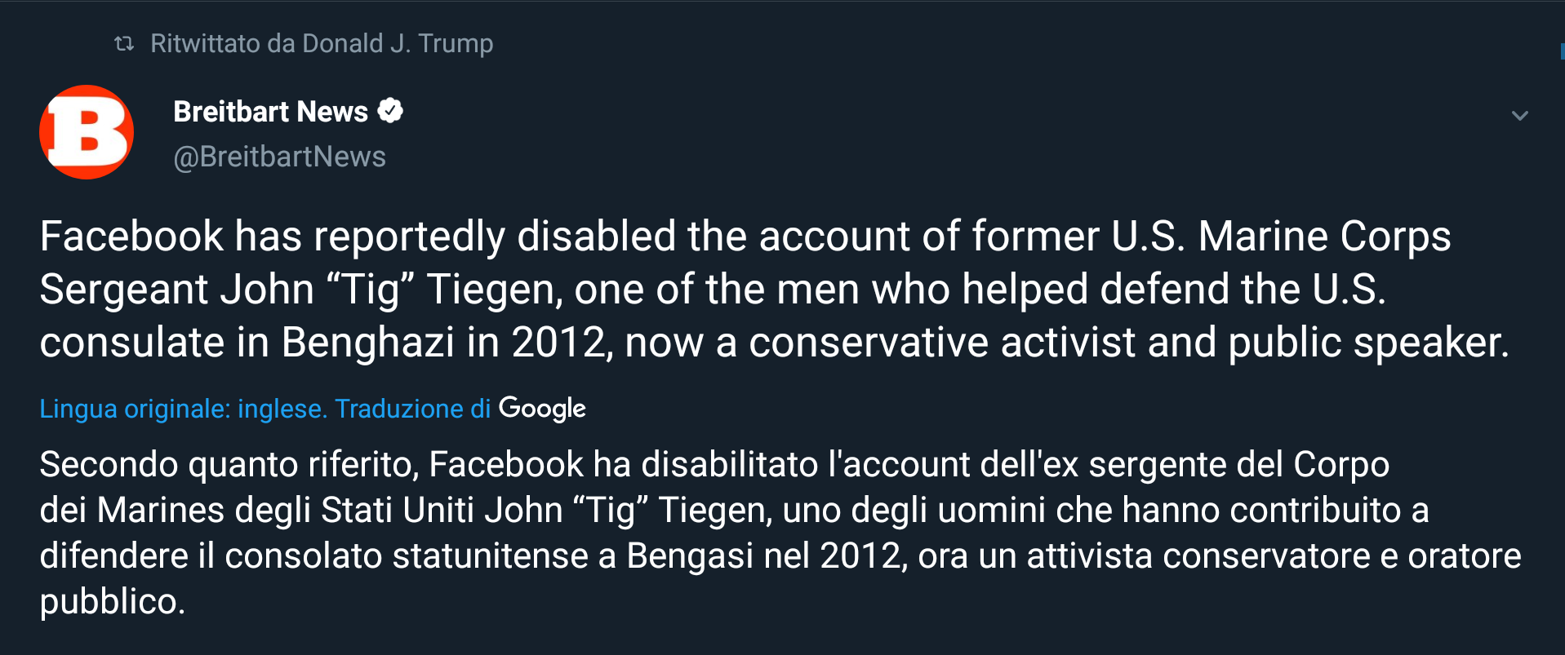The image size is (1565, 655).
Task: Click the "Traduzione di" label
Action: point(412,408)
